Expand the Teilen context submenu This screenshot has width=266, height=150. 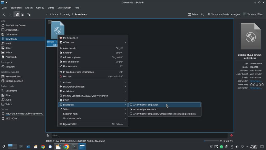pos(93,109)
